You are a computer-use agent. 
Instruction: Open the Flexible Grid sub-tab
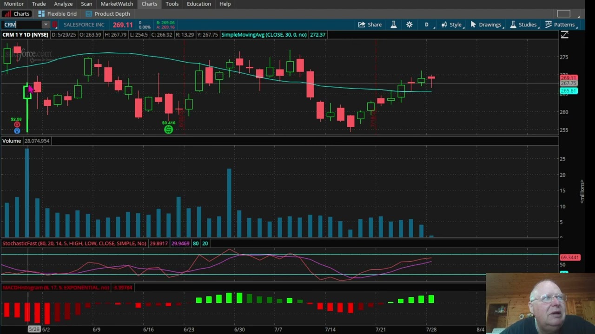(x=57, y=14)
